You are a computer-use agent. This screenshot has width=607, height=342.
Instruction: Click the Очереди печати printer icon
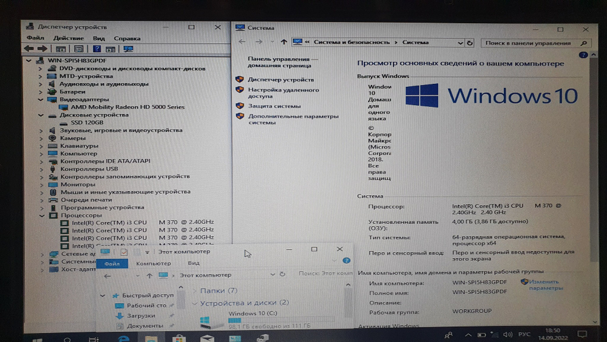[53, 200]
